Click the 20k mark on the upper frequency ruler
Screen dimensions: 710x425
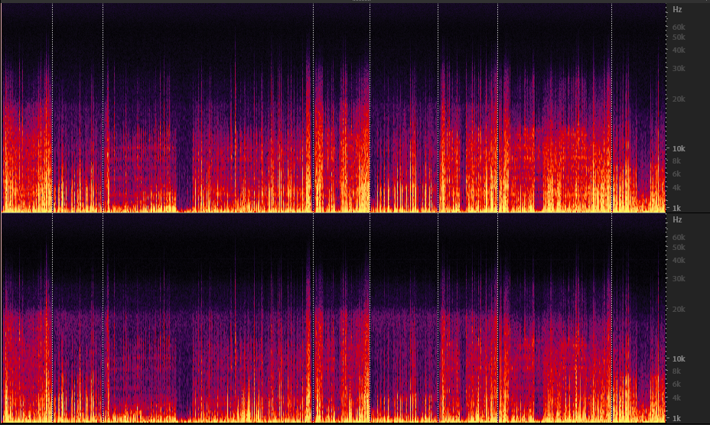pyautogui.click(x=679, y=99)
